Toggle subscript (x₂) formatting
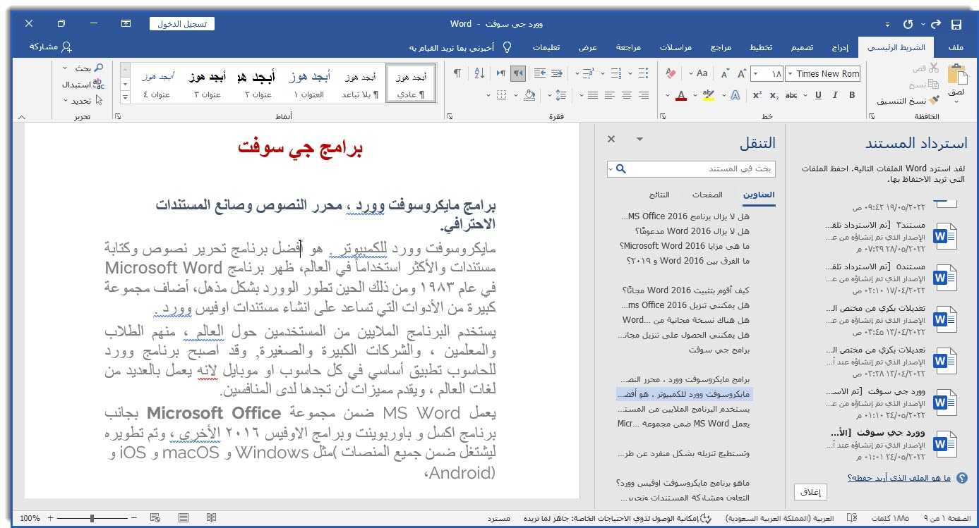The width and height of the screenshot is (979, 528). pyautogui.click(x=774, y=95)
